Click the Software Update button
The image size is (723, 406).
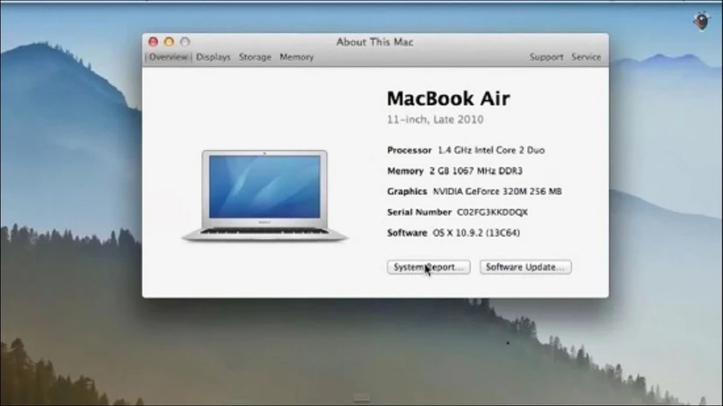(525, 267)
